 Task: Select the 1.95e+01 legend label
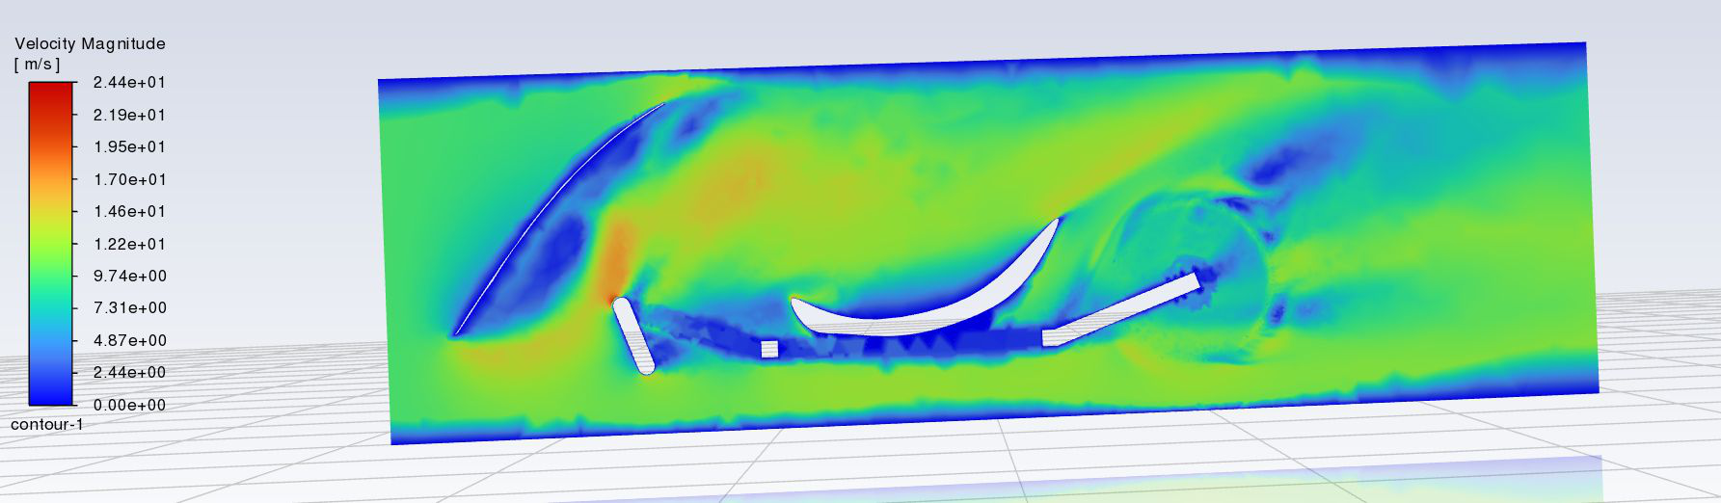129,146
